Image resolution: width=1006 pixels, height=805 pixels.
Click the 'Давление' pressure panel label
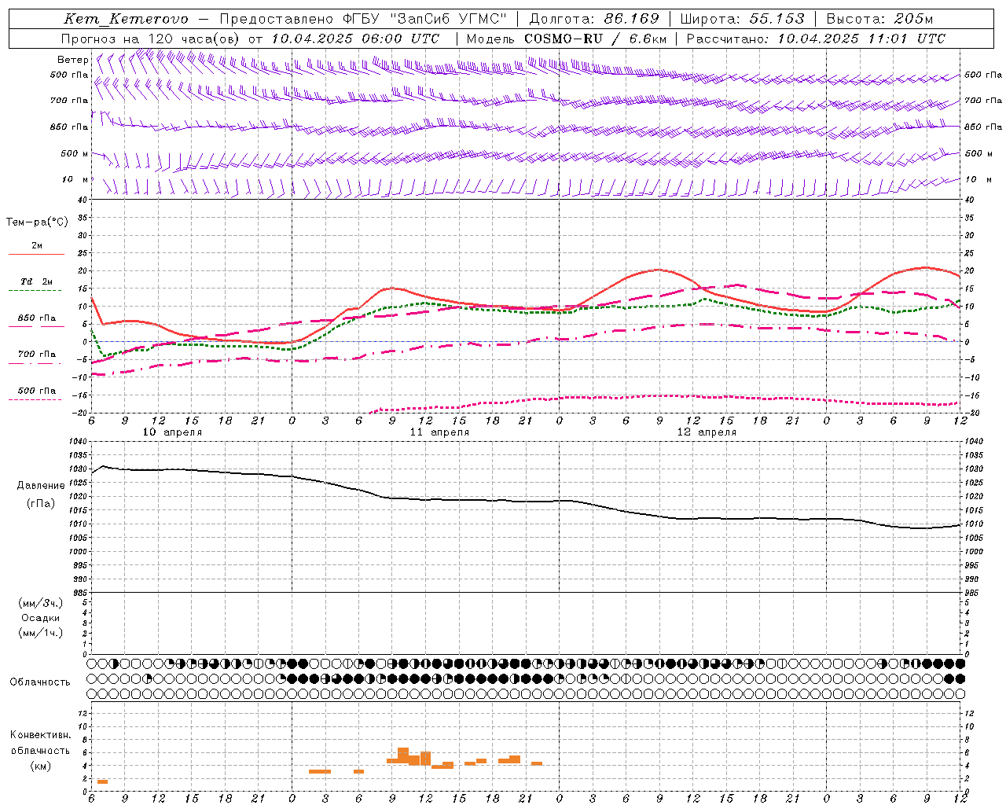[41, 486]
